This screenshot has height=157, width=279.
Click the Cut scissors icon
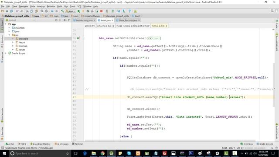point(27,11)
